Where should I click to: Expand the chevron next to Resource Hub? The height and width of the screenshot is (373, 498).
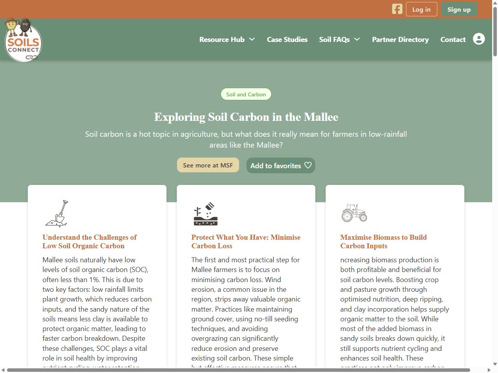click(x=252, y=39)
